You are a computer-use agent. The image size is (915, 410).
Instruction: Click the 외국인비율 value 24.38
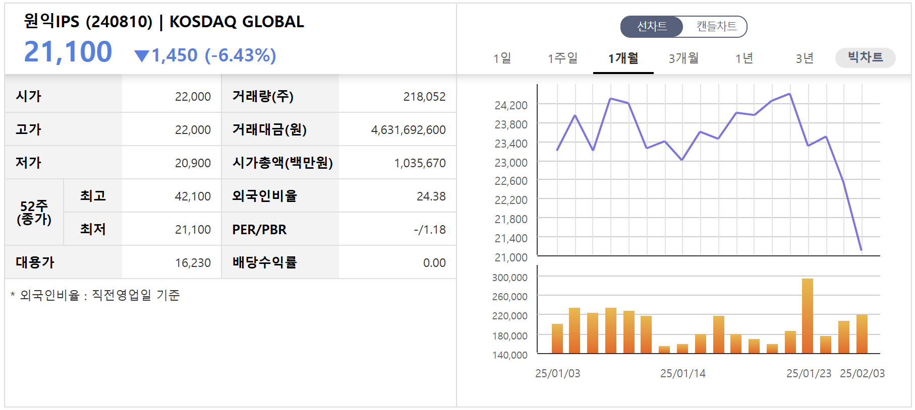point(431,196)
